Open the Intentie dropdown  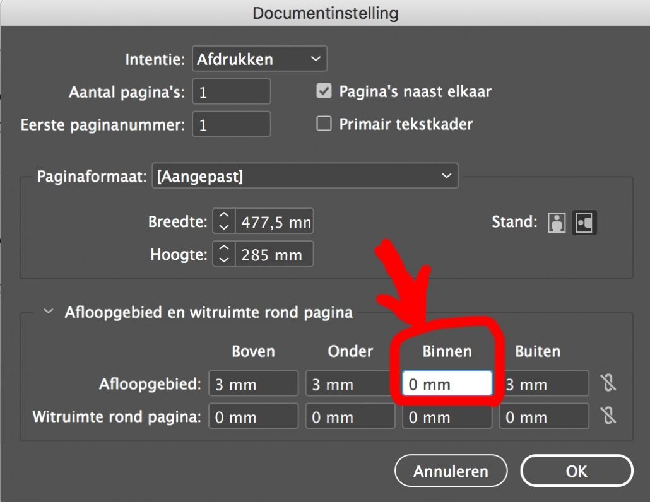click(x=259, y=59)
